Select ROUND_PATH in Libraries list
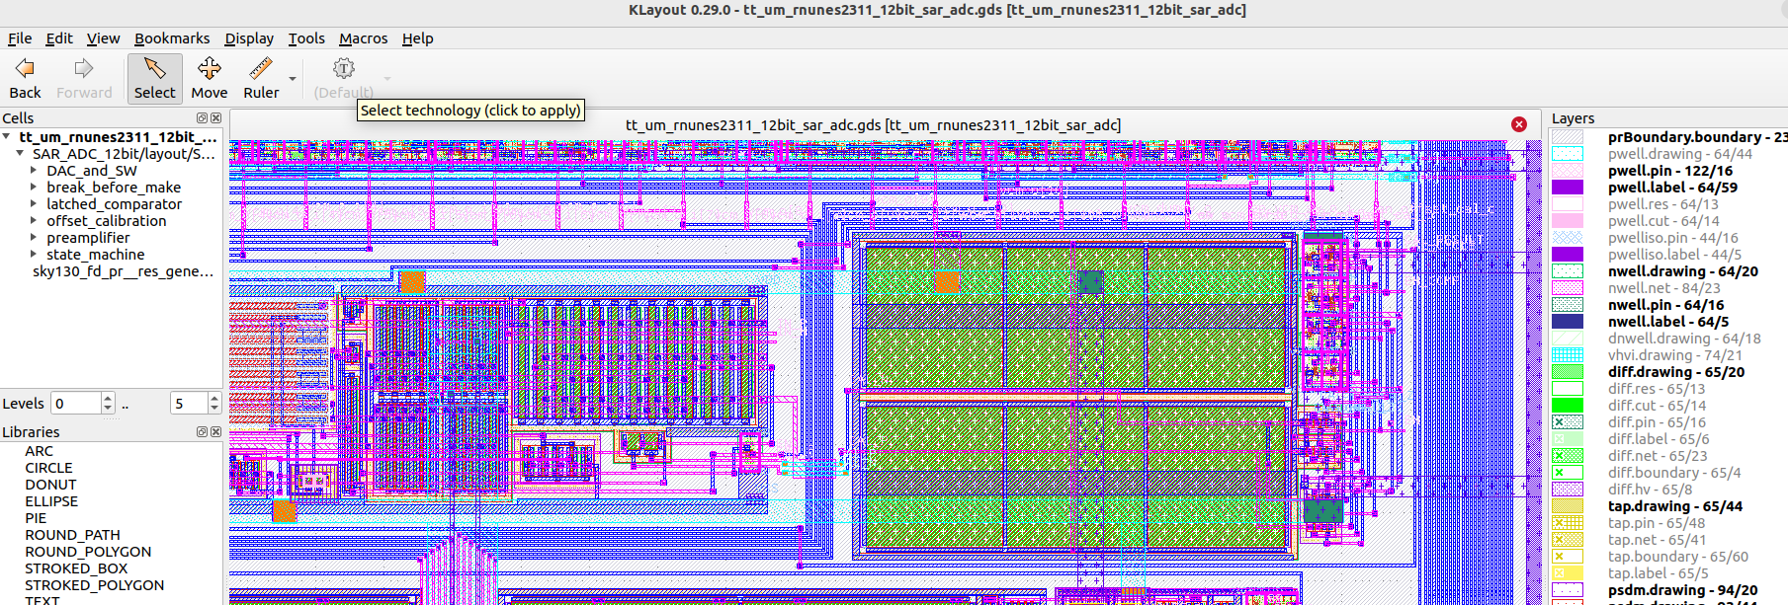The width and height of the screenshot is (1788, 605). [72, 535]
